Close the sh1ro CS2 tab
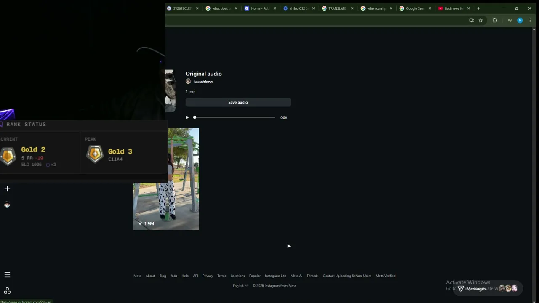 [x=313, y=8]
